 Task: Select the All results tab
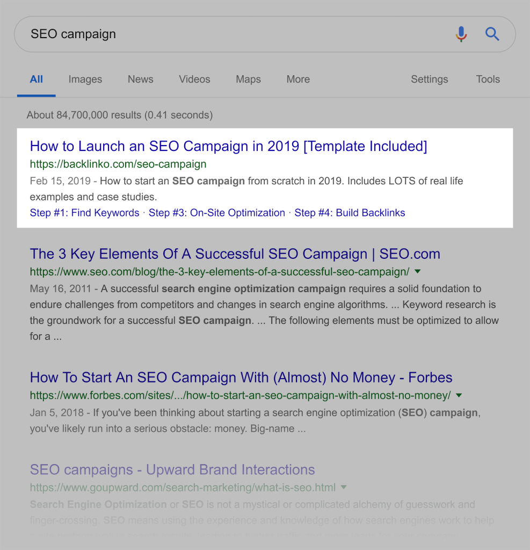point(36,79)
